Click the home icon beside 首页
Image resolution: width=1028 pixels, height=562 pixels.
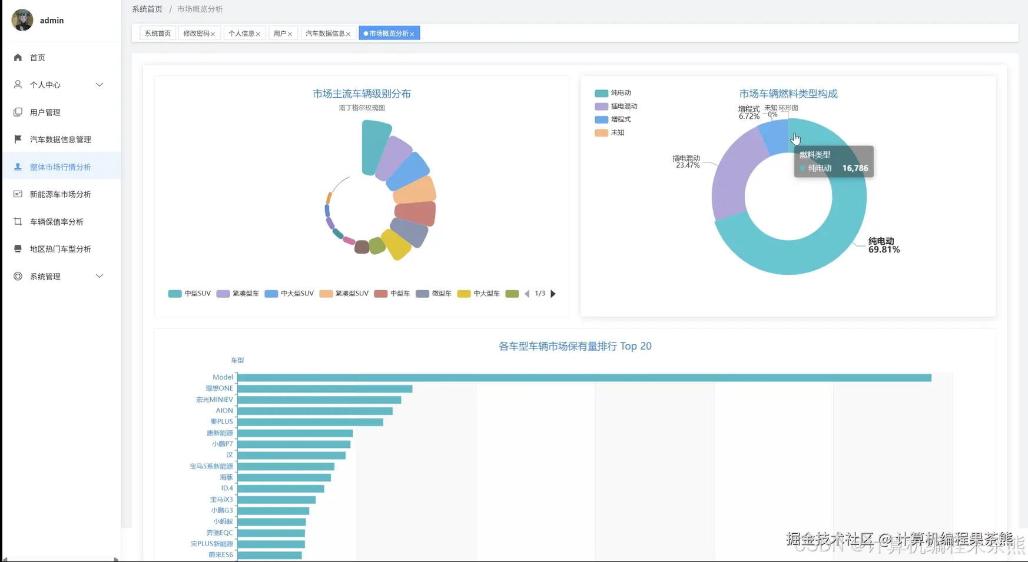point(18,57)
